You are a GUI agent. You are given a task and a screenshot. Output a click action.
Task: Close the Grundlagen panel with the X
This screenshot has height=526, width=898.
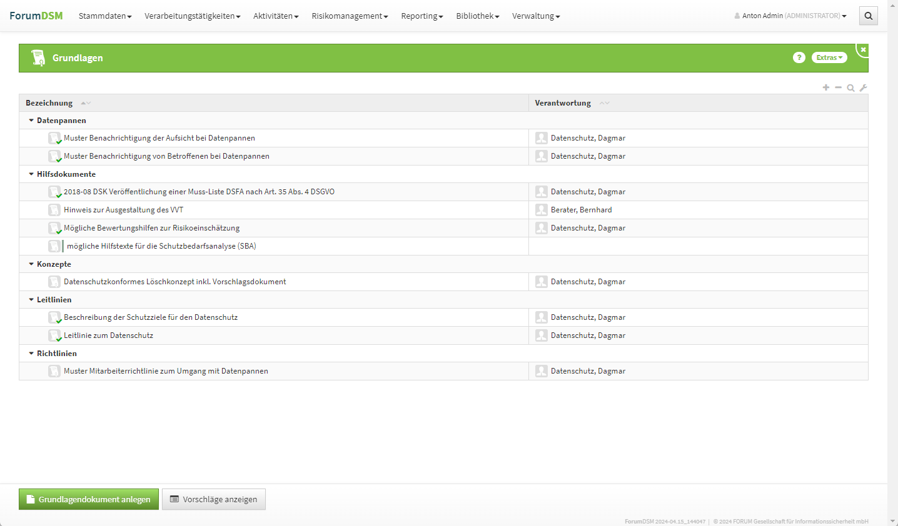pos(863,49)
